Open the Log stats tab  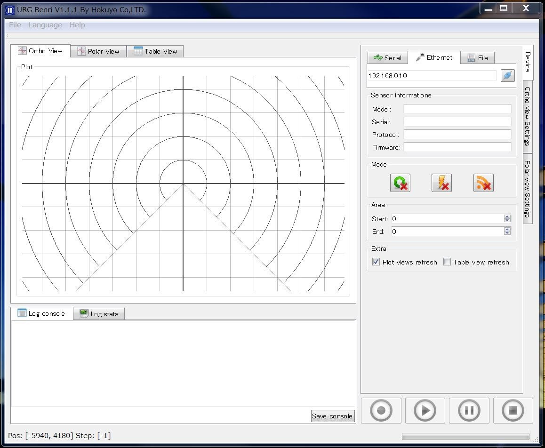[99, 314]
